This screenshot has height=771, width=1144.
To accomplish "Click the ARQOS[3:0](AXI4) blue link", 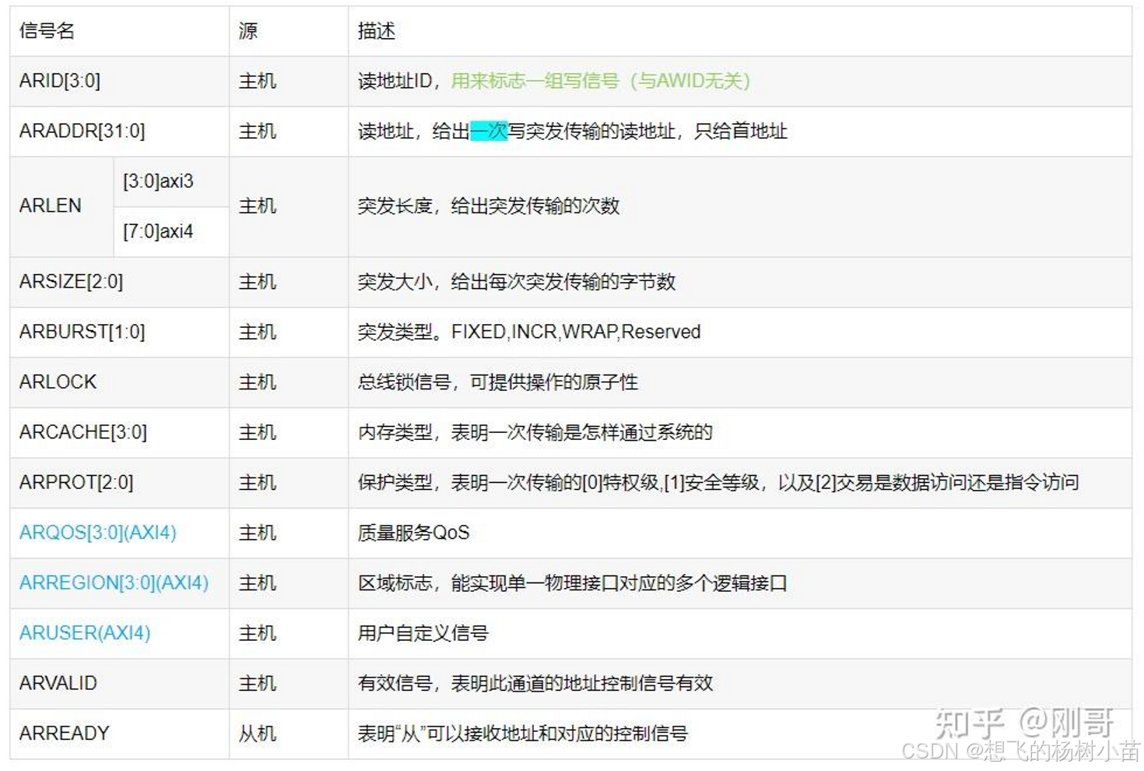I will [97, 533].
